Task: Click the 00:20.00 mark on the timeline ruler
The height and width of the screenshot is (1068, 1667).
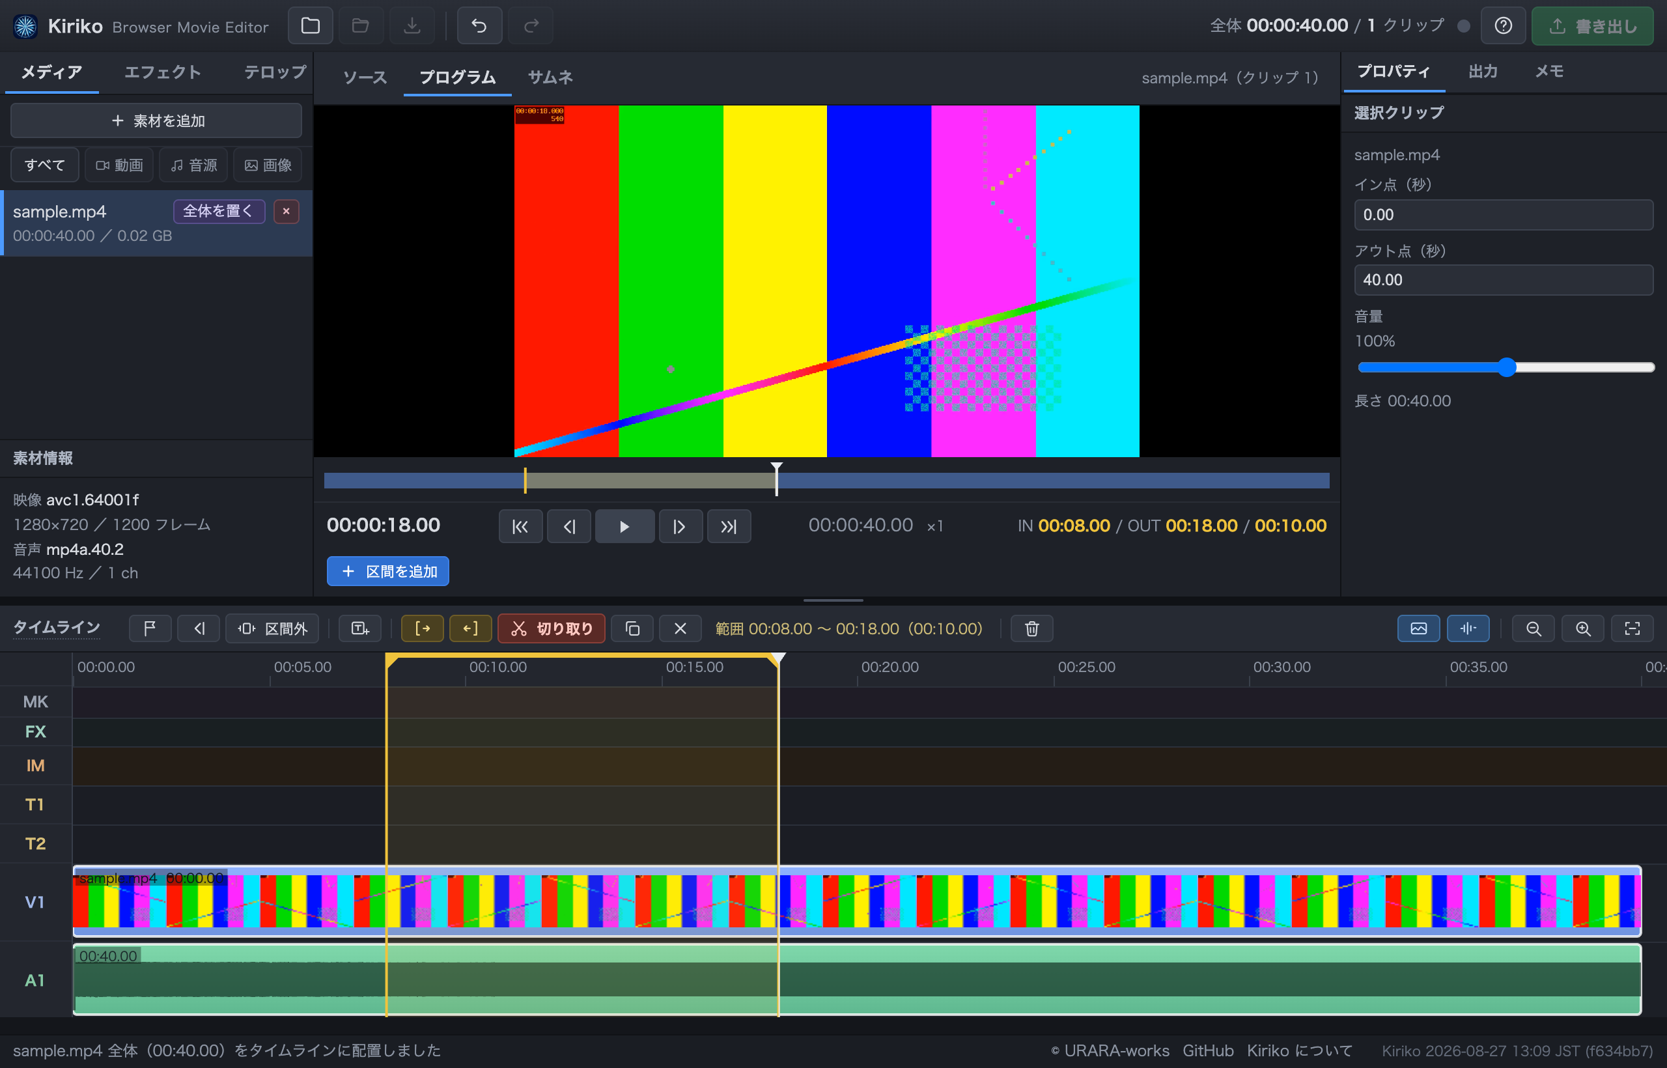Action: (890, 667)
